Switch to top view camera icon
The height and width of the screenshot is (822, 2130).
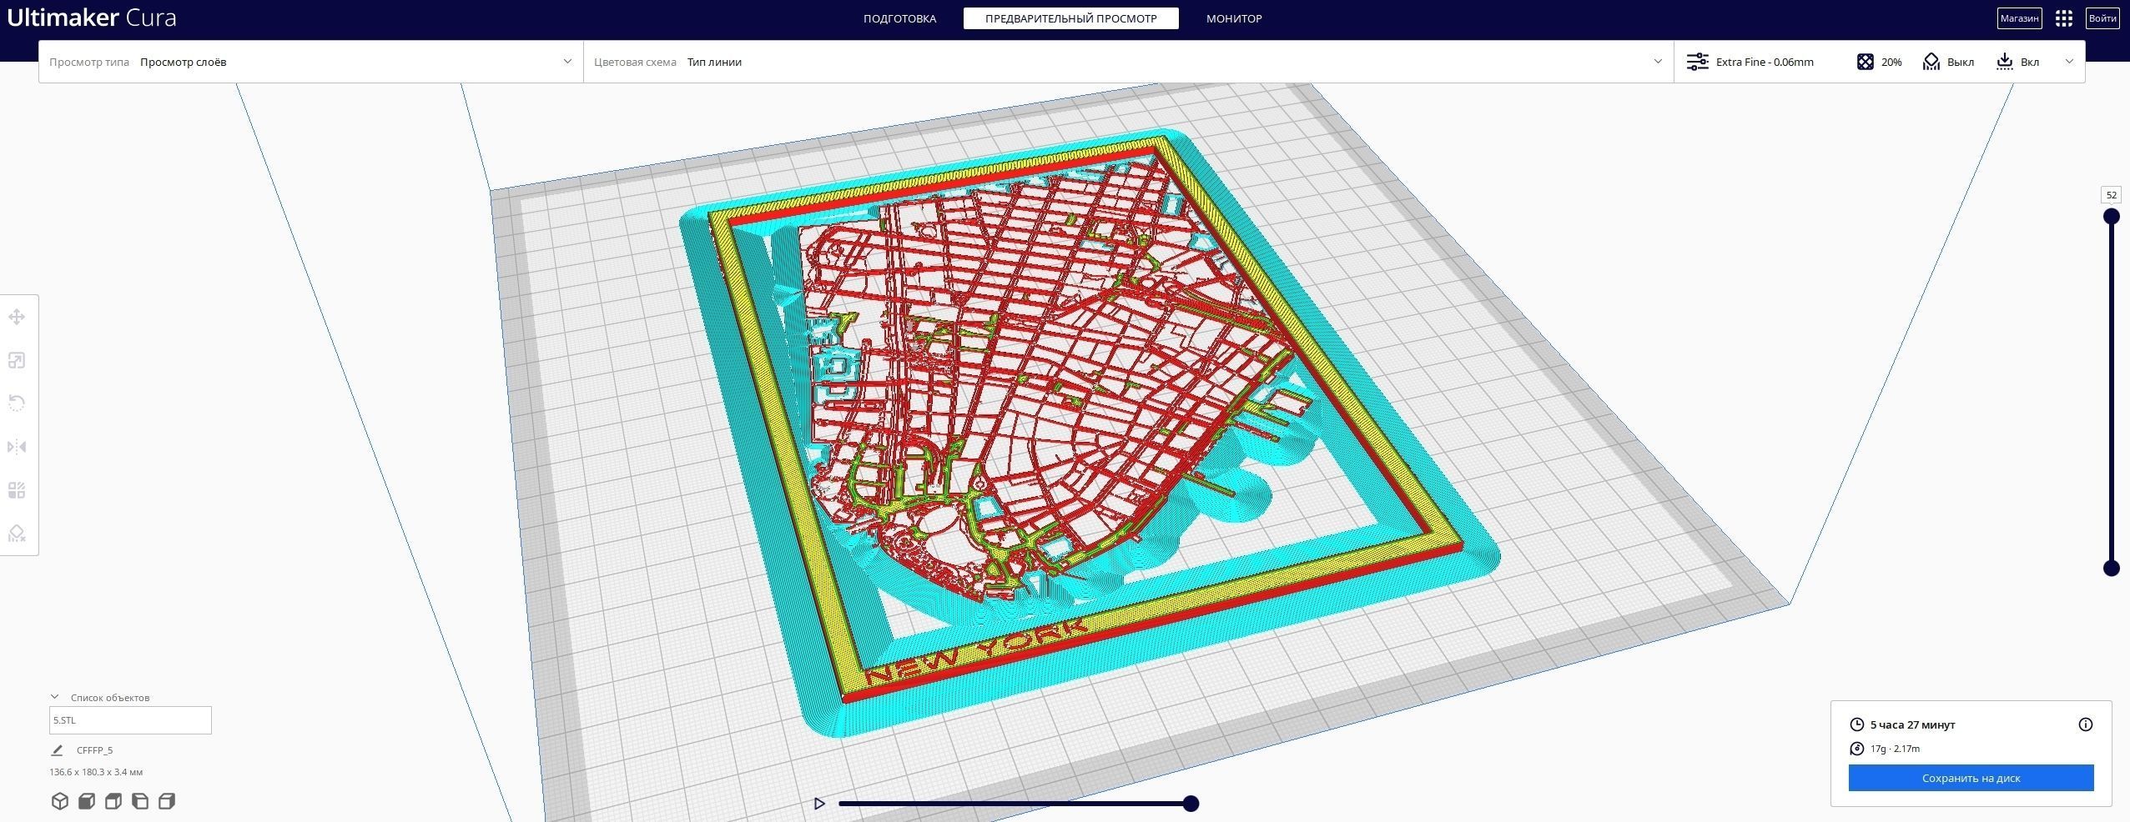point(113,801)
